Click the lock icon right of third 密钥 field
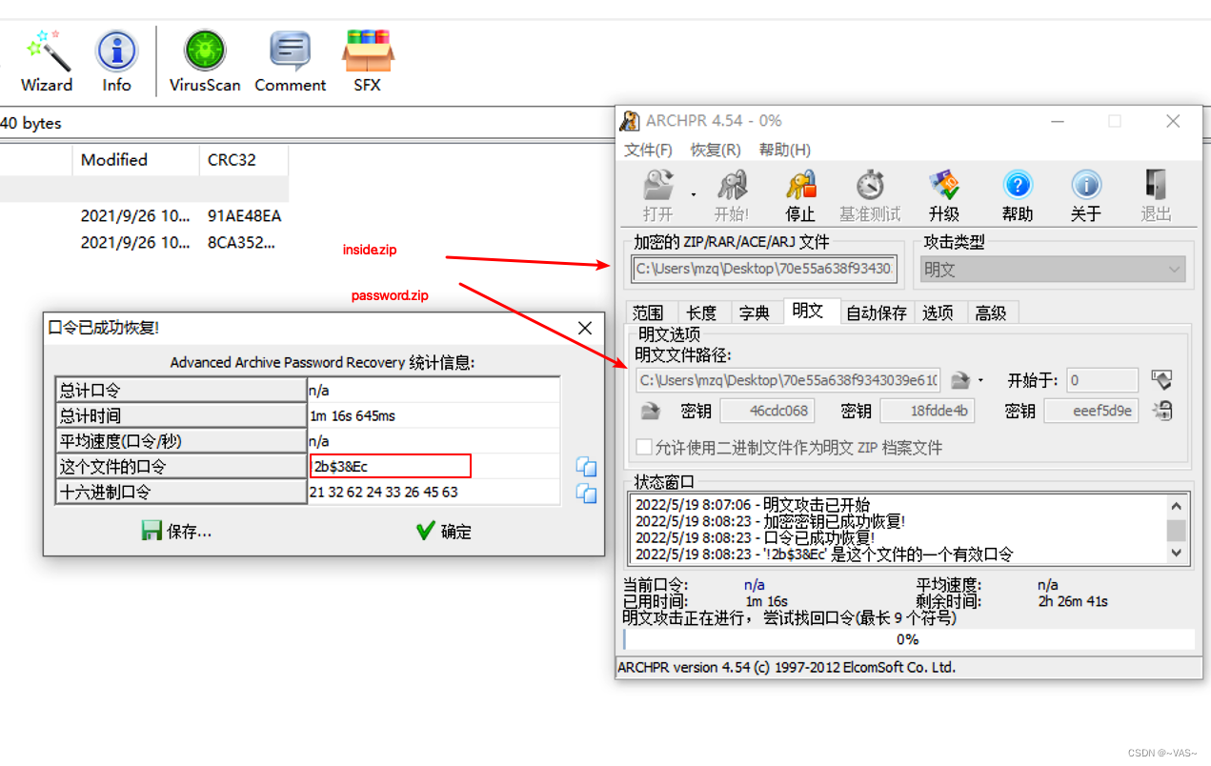 coord(1161,411)
